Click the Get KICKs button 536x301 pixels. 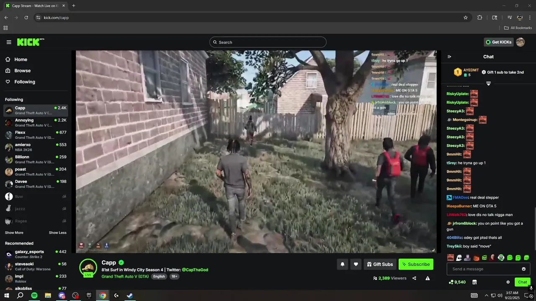point(499,42)
